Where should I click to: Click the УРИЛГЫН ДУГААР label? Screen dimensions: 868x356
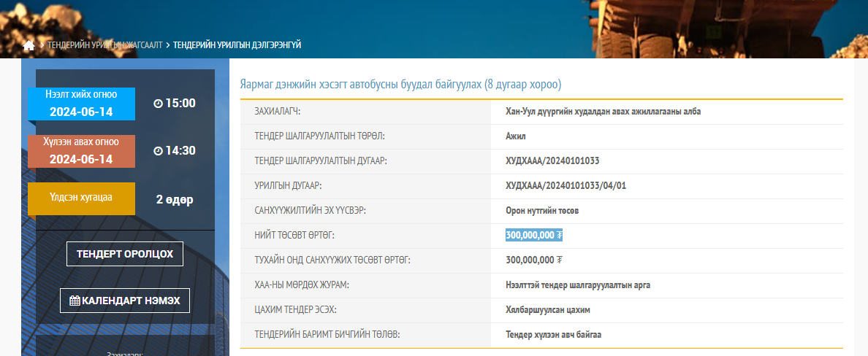pyautogui.click(x=288, y=186)
